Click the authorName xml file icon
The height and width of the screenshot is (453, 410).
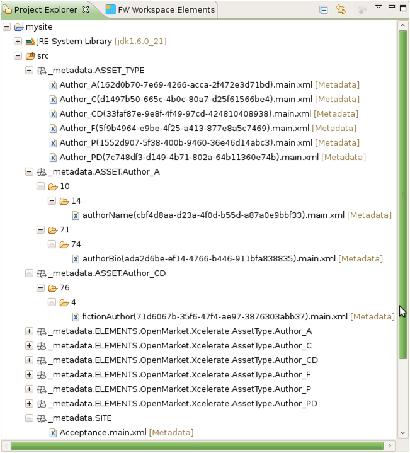pos(76,215)
